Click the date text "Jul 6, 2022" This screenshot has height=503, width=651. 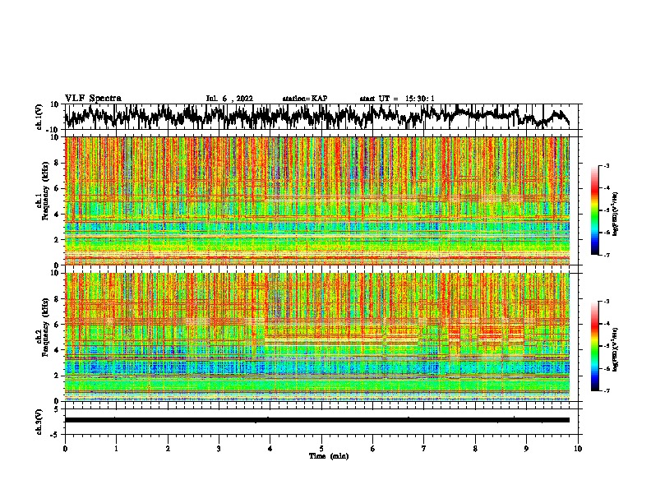click(229, 99)
